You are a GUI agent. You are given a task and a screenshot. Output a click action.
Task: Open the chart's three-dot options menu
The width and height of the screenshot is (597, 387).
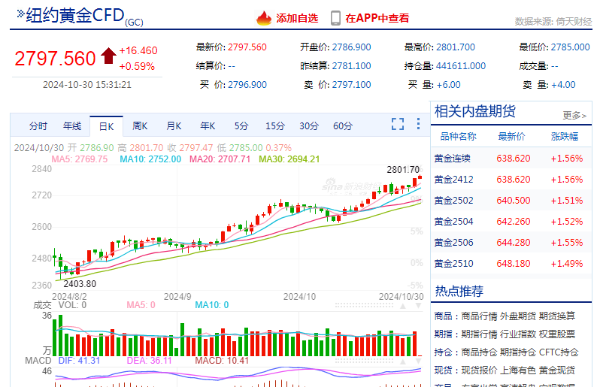[x=418, y=124]
